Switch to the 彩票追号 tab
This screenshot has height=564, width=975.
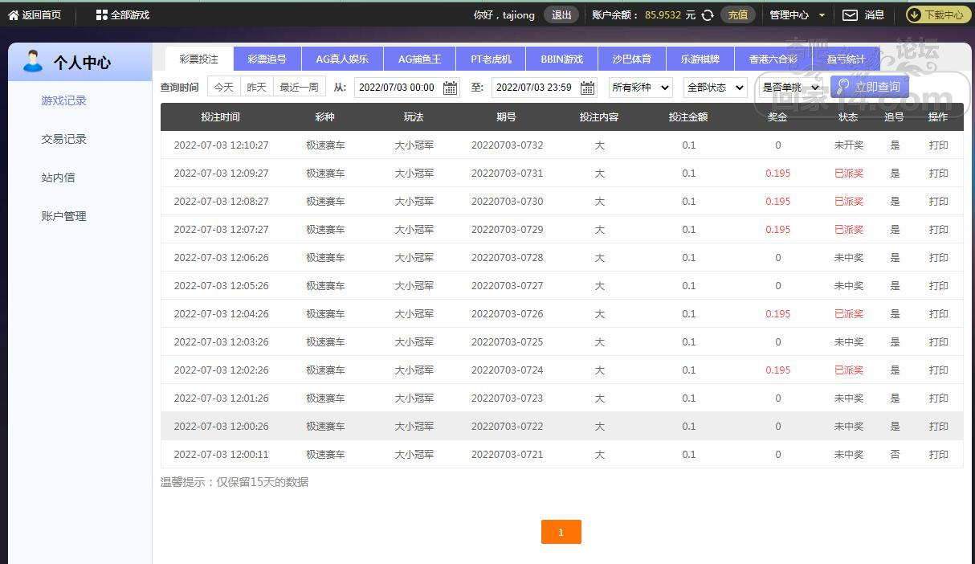coord(267,59)
